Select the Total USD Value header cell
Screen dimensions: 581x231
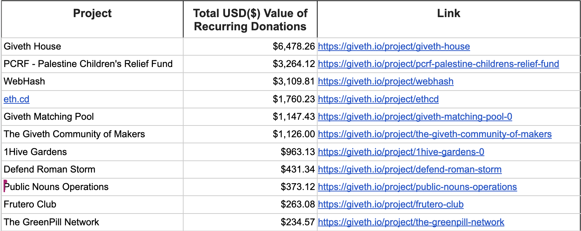(x=250, y=19)
